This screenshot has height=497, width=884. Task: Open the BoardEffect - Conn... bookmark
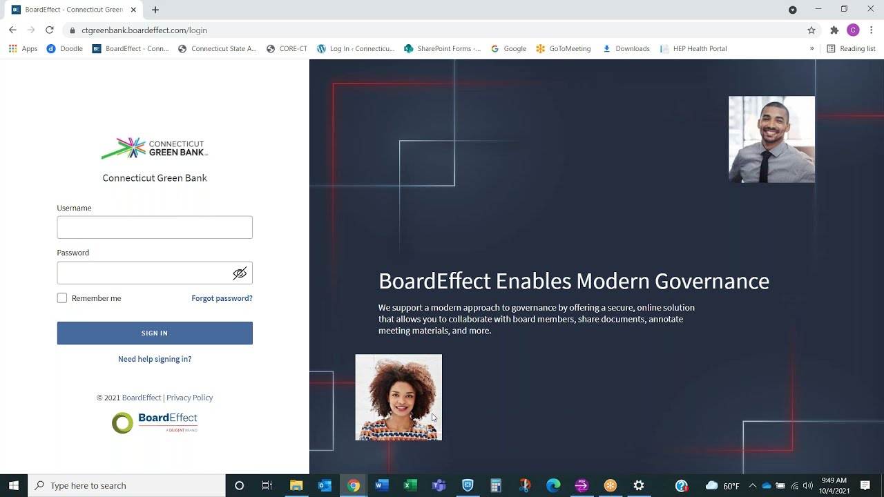tap(131, 49)
